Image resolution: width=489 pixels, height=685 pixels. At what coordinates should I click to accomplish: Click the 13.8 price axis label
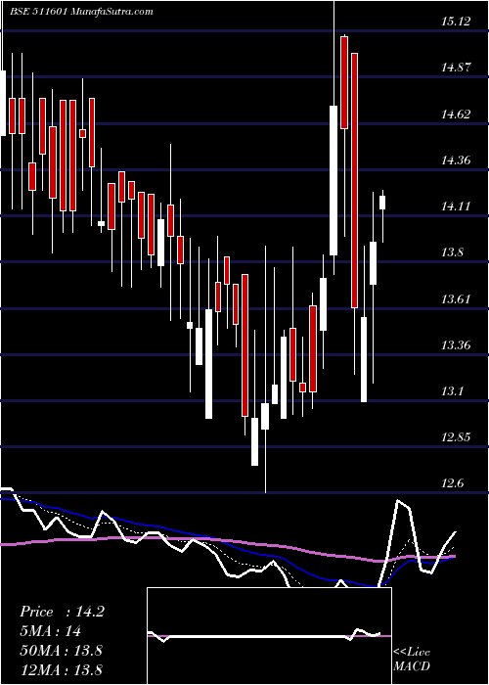pos(452,252)
